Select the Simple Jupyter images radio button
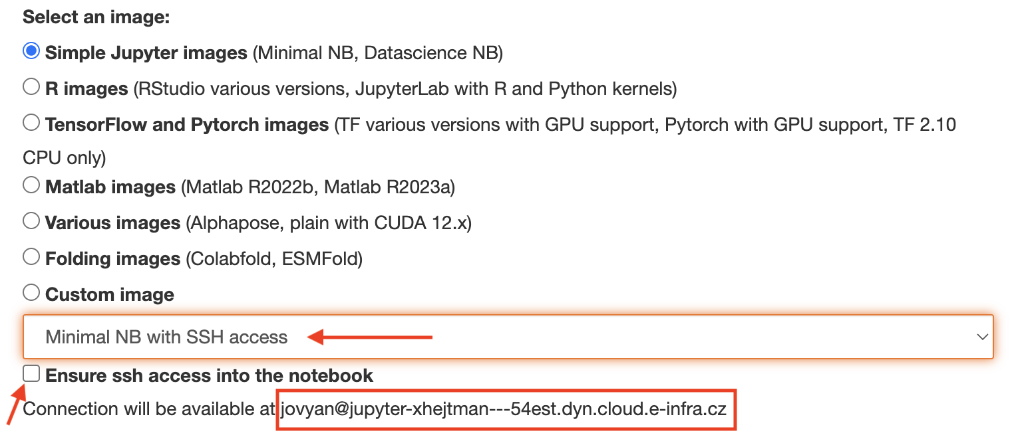Screen dimensions: 1014x445 click(31, 51)
